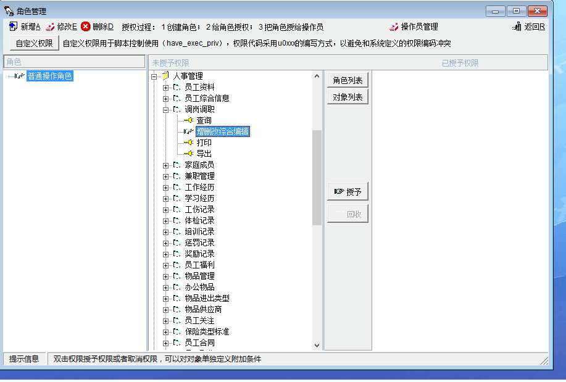Viewport: 566px width, 382px height.
Task: Select 普通操作角色 in role list
Action: pos(49,76)
